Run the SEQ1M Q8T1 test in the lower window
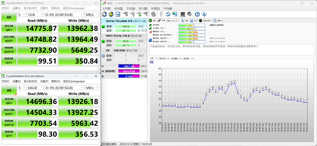 pos(9,101)
